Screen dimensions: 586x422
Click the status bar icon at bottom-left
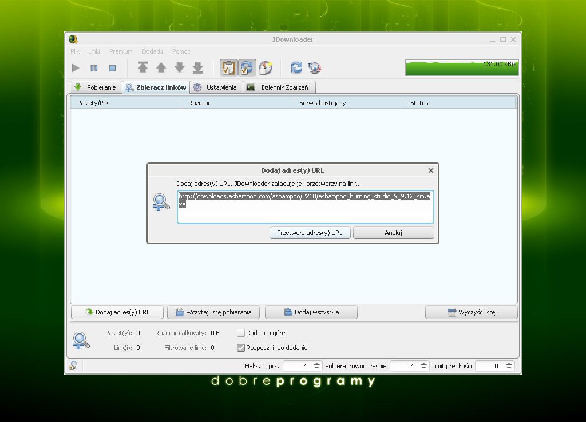[73, 365]
